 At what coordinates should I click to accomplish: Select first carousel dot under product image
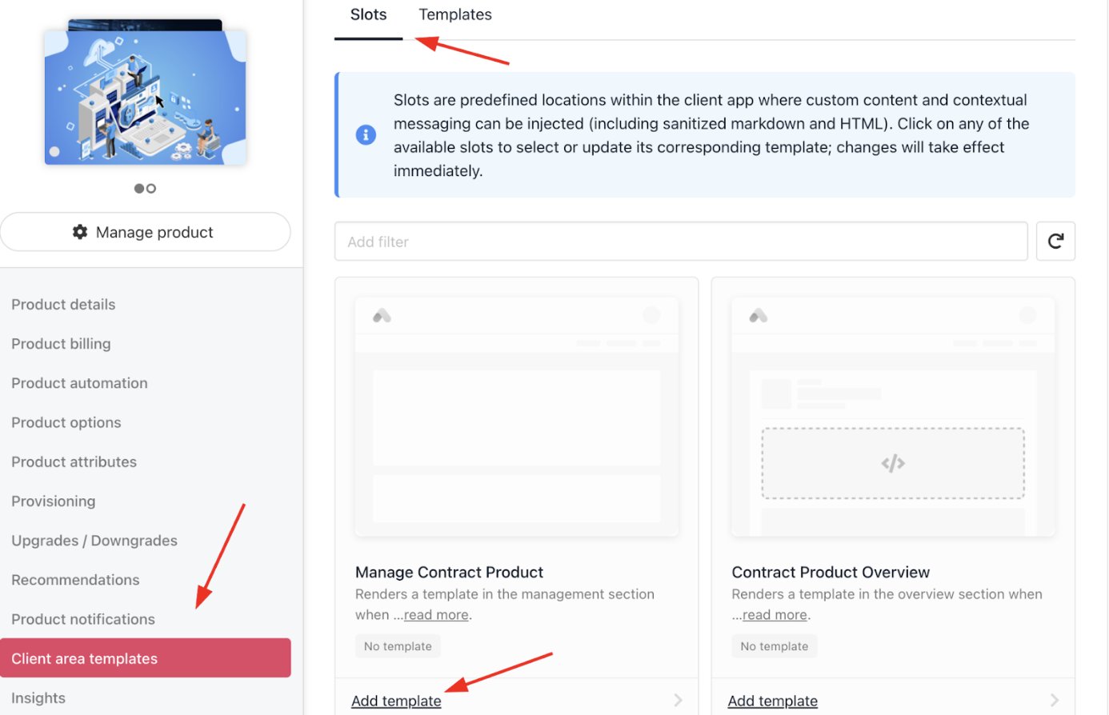[139, 189]
